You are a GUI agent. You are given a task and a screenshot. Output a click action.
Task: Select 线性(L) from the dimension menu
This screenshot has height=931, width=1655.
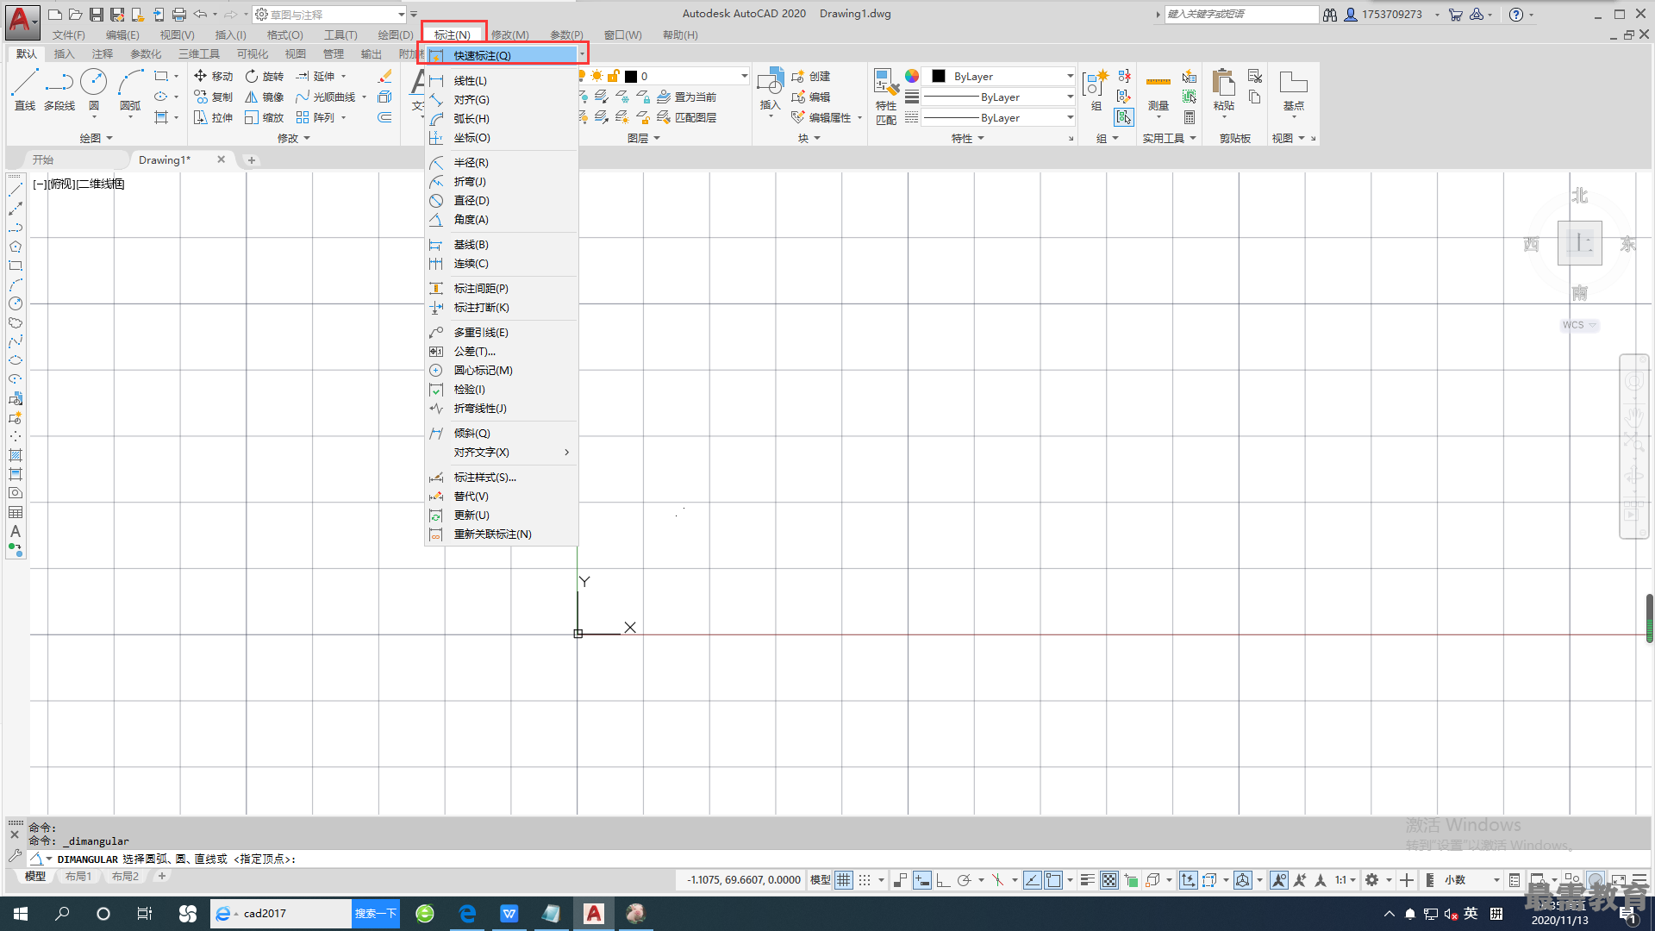pyautogui.click(x=502, y=81)
